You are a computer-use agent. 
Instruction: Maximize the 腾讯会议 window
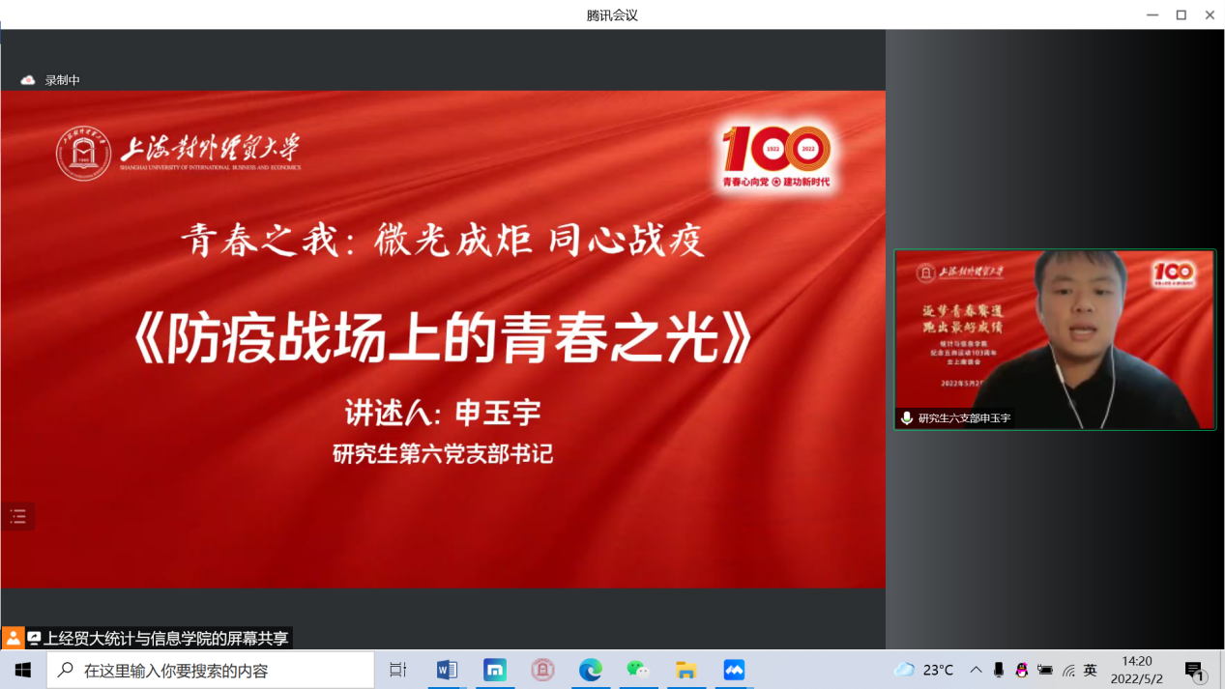point(1181,14)
